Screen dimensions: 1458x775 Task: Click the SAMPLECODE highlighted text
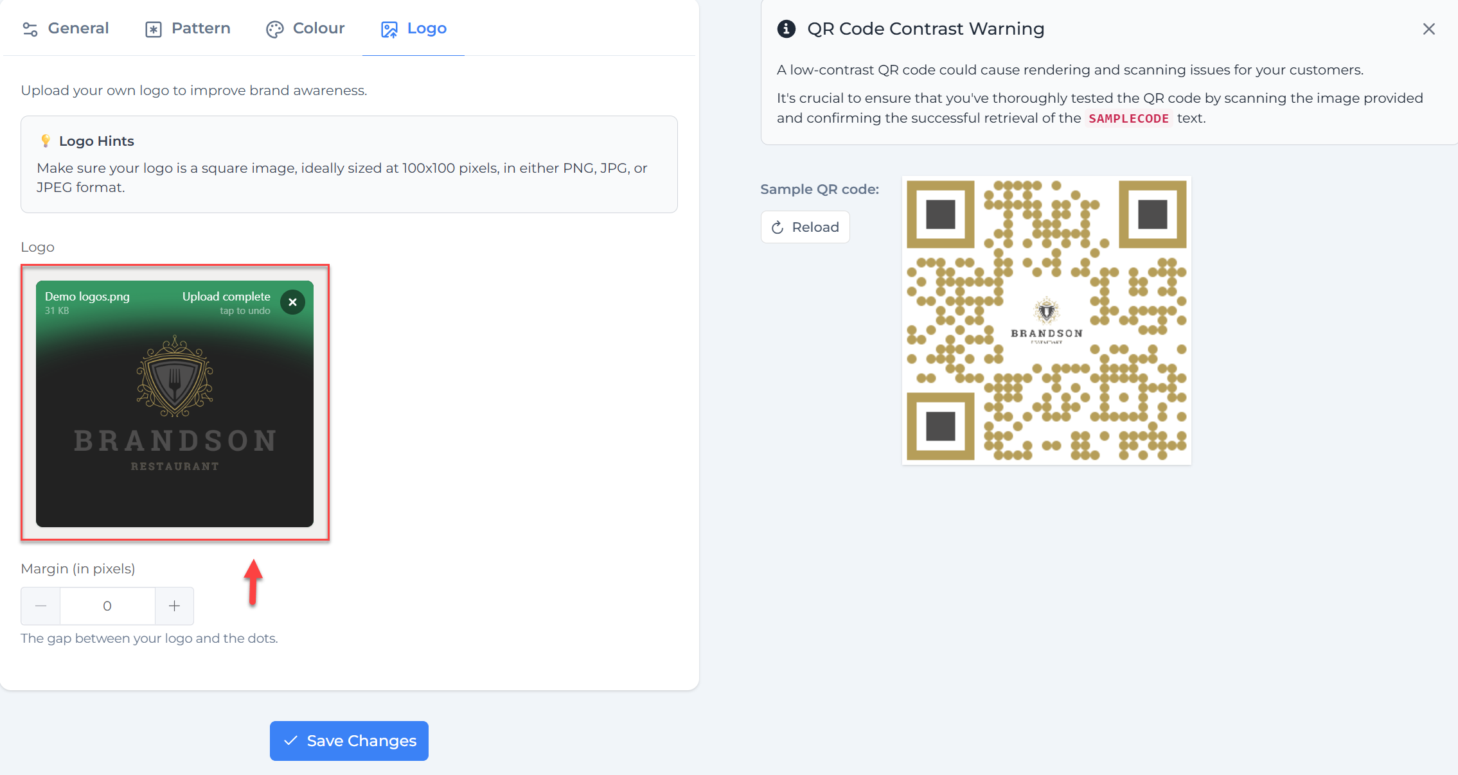pos(1128,118)
